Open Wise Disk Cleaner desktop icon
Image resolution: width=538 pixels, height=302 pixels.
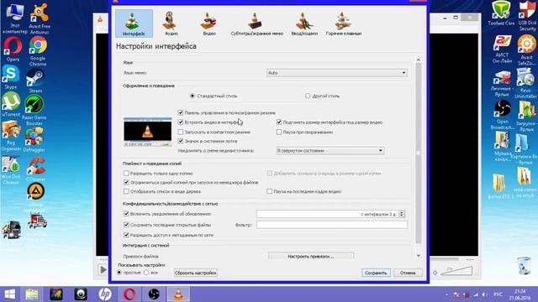(11, 170)
